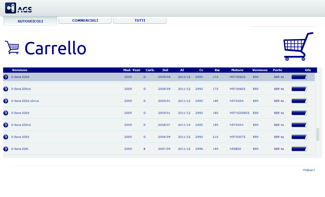
Task: Switch to the TUTTI tab
Action: coord(140,20)
